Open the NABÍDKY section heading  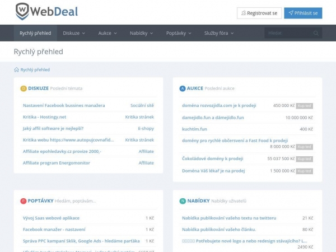click(198, 201)
